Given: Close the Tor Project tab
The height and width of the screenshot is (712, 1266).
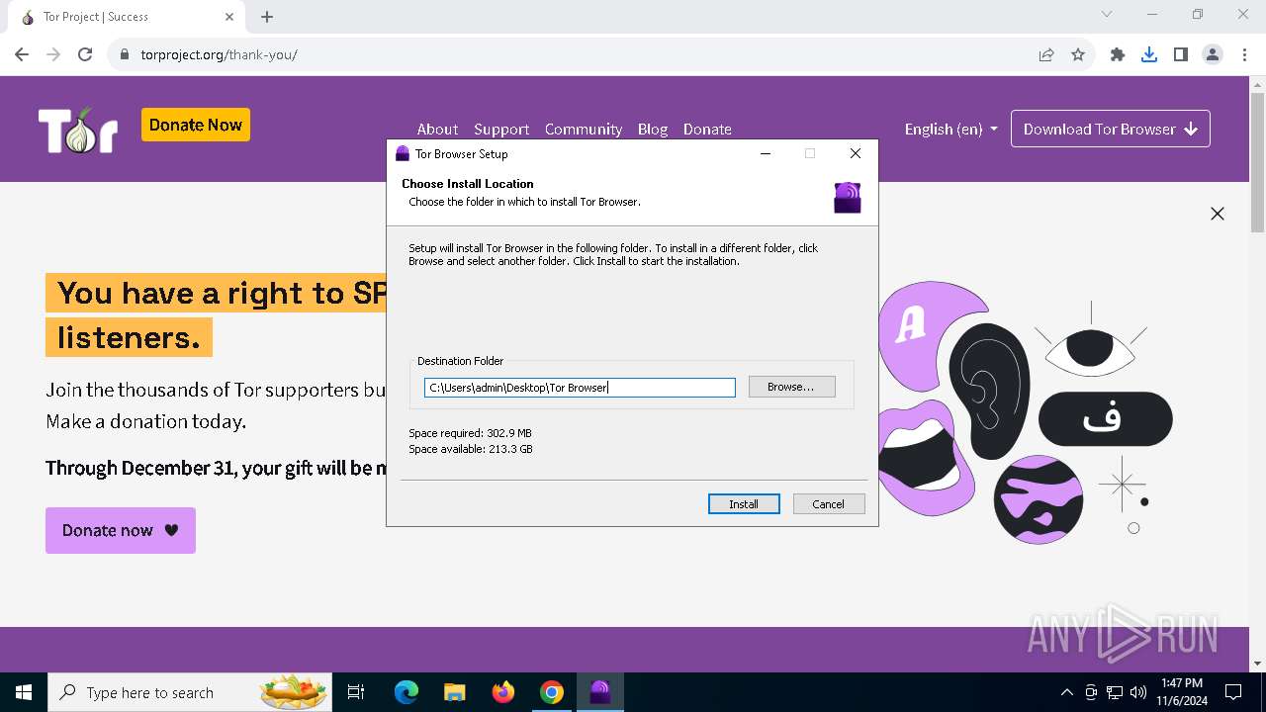Looking at the screenshot, I should [229, 17].
